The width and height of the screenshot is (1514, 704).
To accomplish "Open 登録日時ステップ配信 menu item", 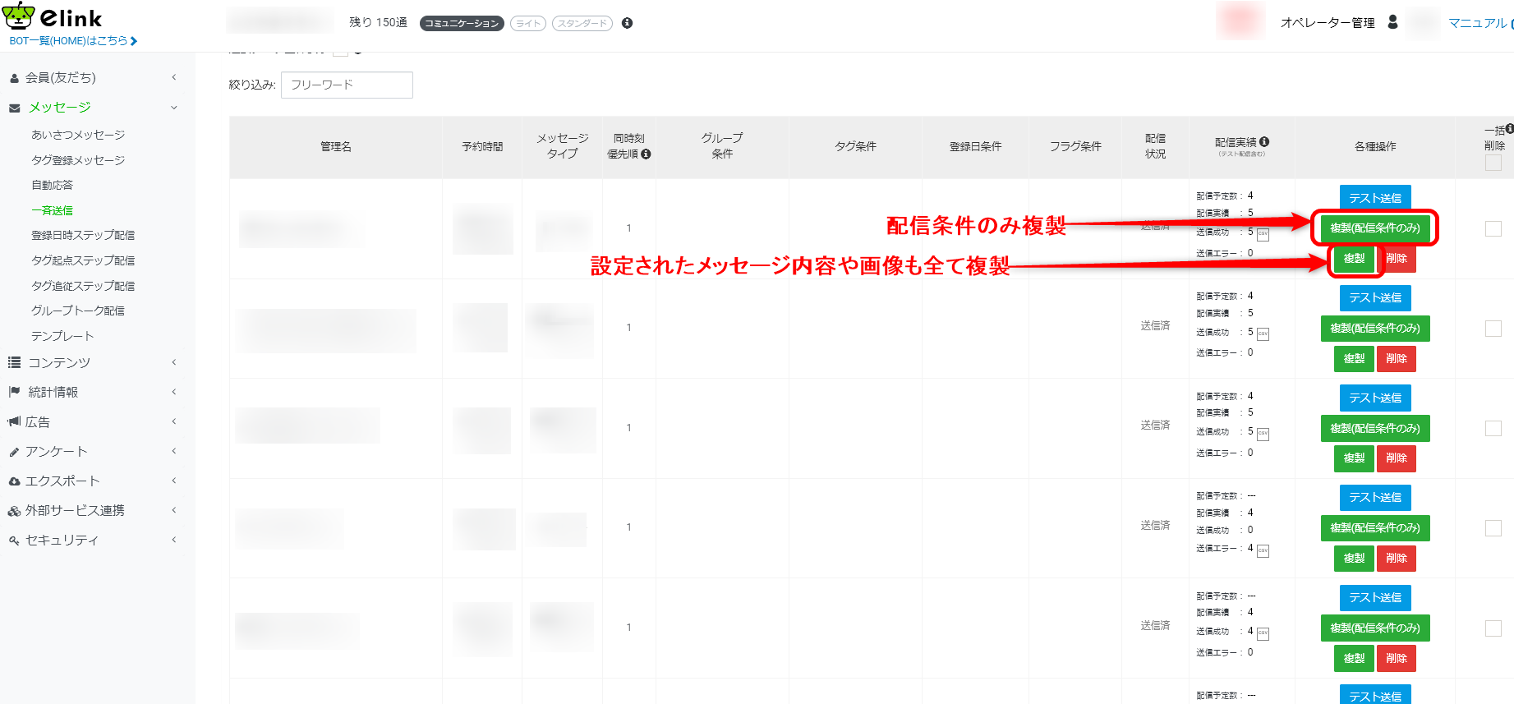I will coord(83,235).
